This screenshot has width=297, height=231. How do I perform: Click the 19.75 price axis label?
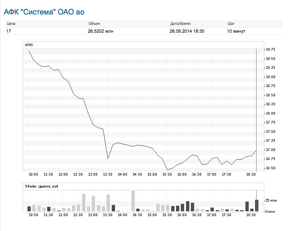point(271,49)
